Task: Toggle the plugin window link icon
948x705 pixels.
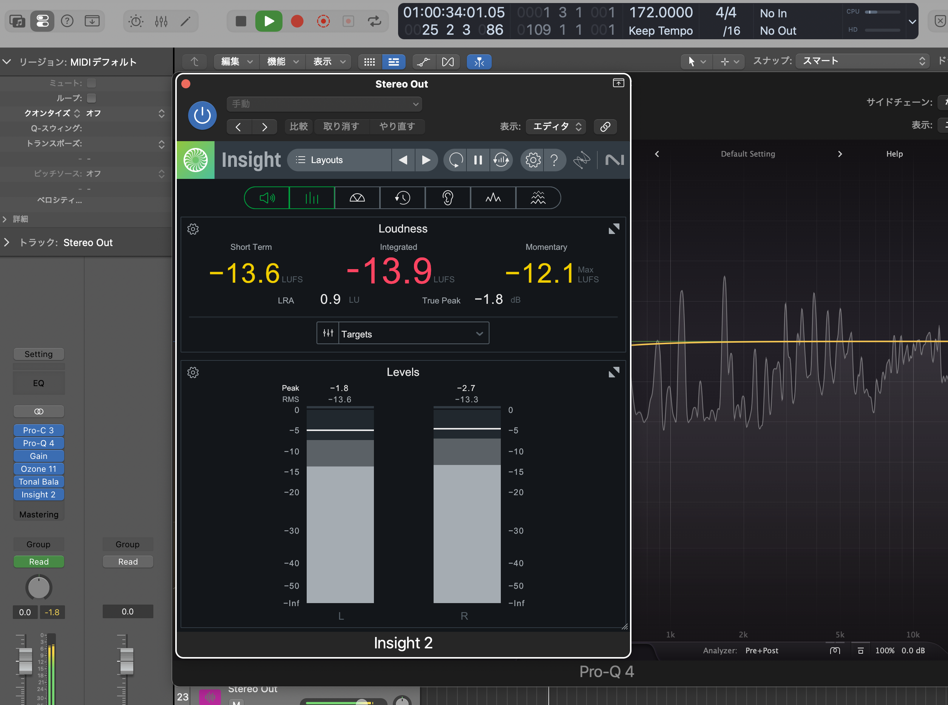Action: tap(605, 126)
